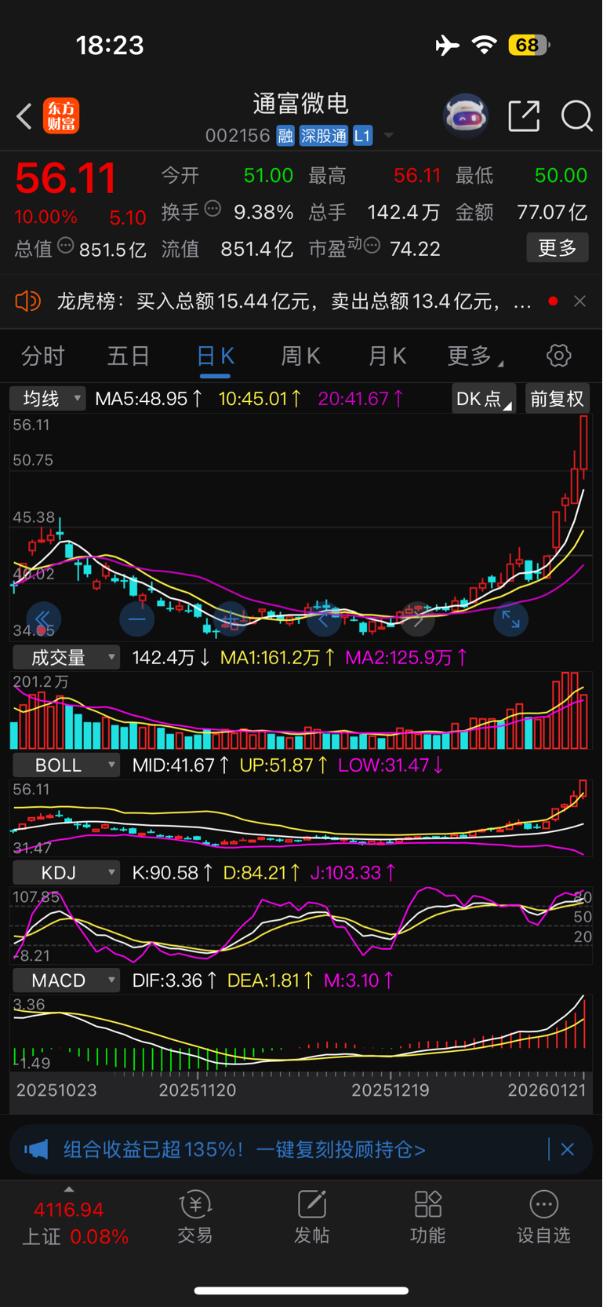
Task: Select the 日K tab
Action: [x=215, y=356]
